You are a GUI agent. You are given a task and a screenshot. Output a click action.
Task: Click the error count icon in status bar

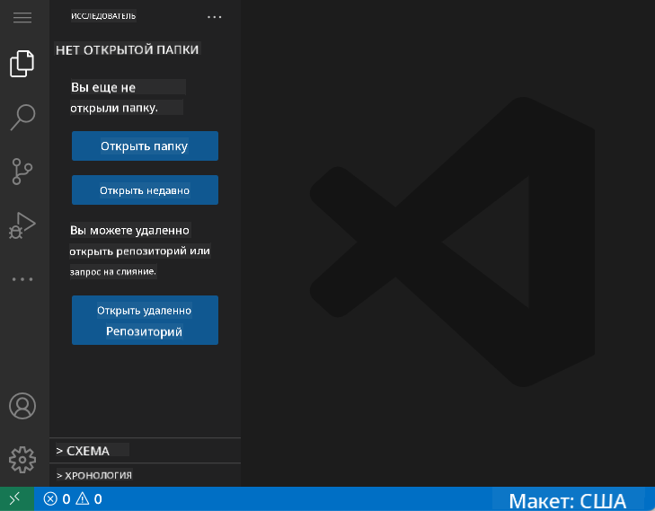(x=51, y=499)
